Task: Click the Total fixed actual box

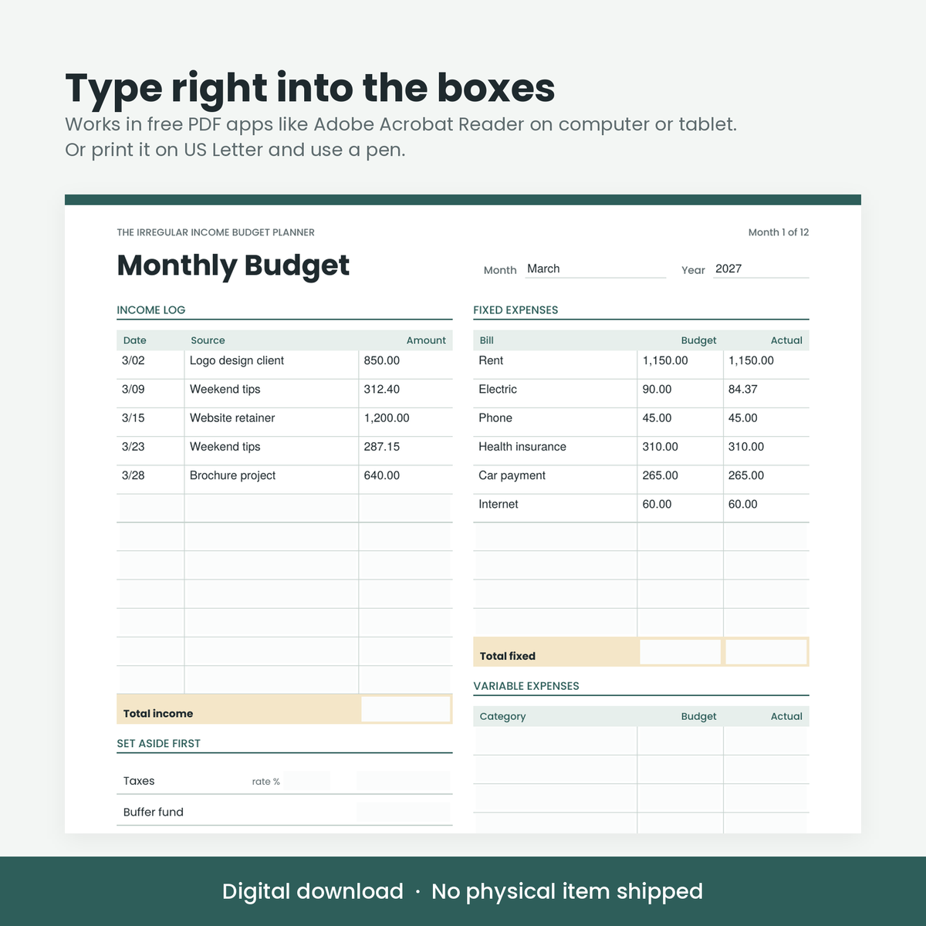Action: [766, 652]
